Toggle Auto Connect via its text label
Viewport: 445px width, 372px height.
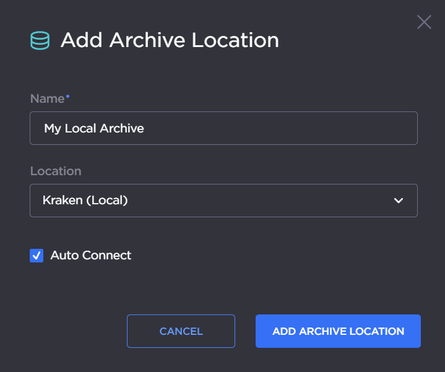[x=90, y=255]
